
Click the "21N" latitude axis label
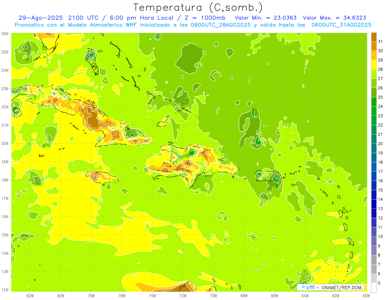click(5, 125)
